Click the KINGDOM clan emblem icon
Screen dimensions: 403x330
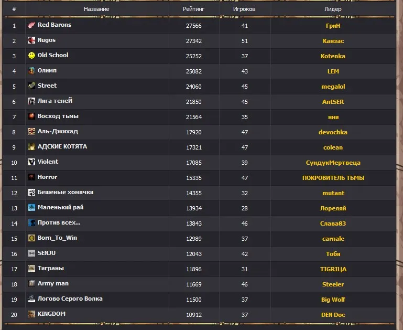pos(32,314)
